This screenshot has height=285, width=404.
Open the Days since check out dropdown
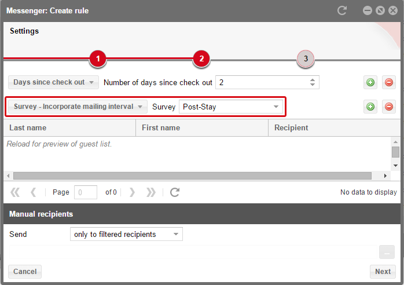click(54, 82)
